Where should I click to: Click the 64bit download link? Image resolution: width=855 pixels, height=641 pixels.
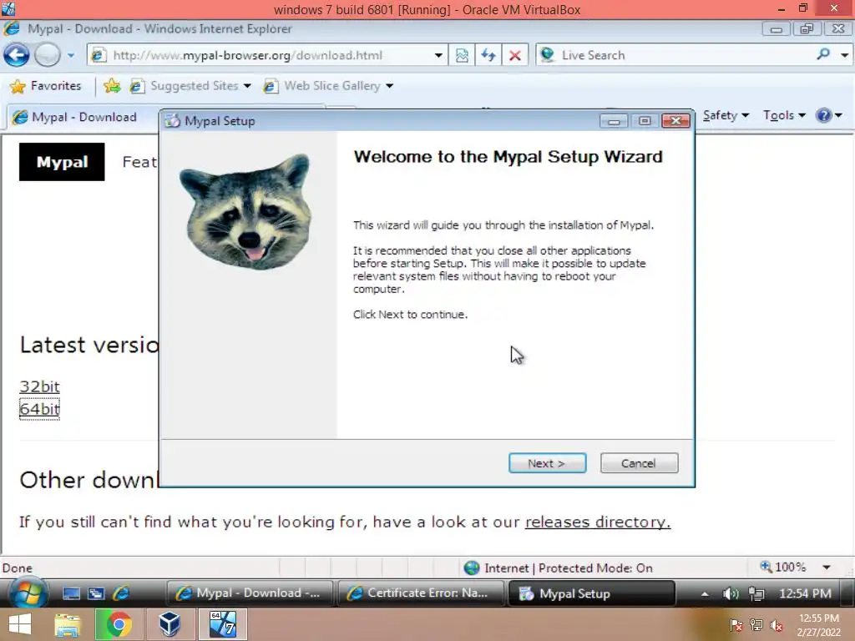[39, 409]
